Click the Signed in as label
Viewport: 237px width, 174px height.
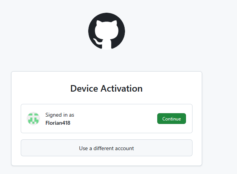point(60,115)
